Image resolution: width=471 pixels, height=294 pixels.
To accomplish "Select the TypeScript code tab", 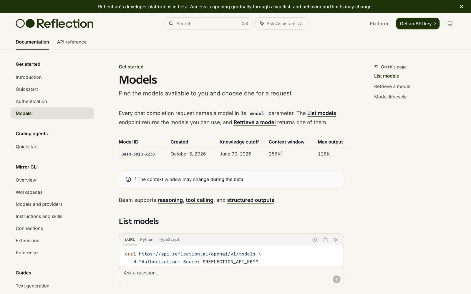I will point(169,240).
